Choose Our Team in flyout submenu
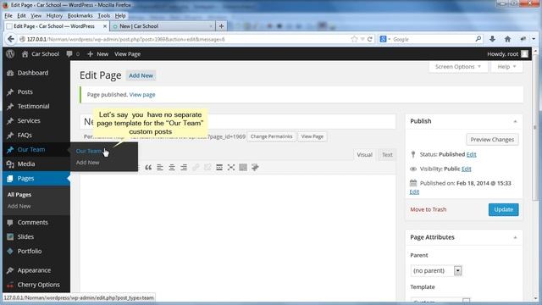This screenshot has width=542, height=305. [89, 151]
